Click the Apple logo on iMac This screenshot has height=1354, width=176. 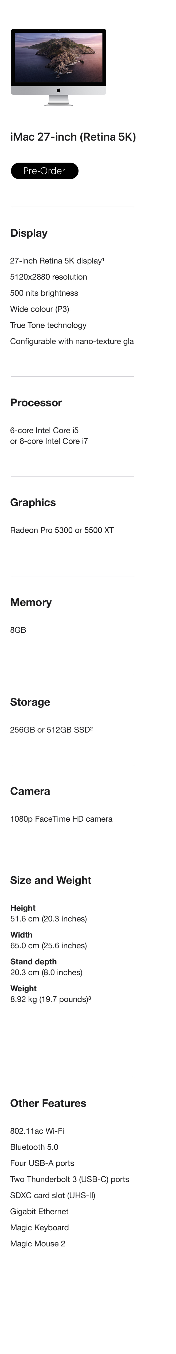[59, 90]
